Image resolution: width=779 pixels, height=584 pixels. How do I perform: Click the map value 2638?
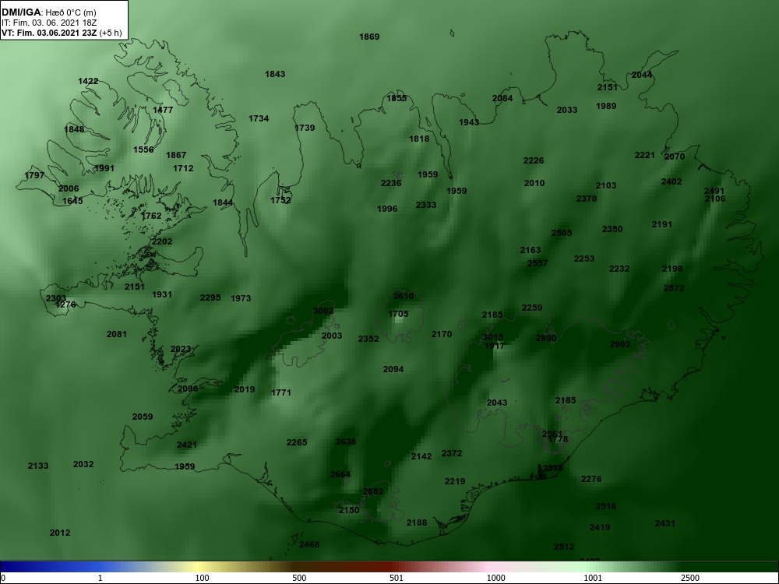pos(346,442)
